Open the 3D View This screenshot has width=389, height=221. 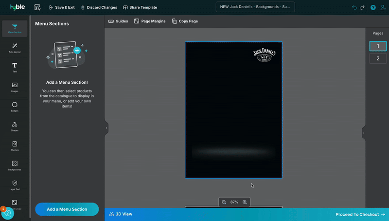point(121,214)
